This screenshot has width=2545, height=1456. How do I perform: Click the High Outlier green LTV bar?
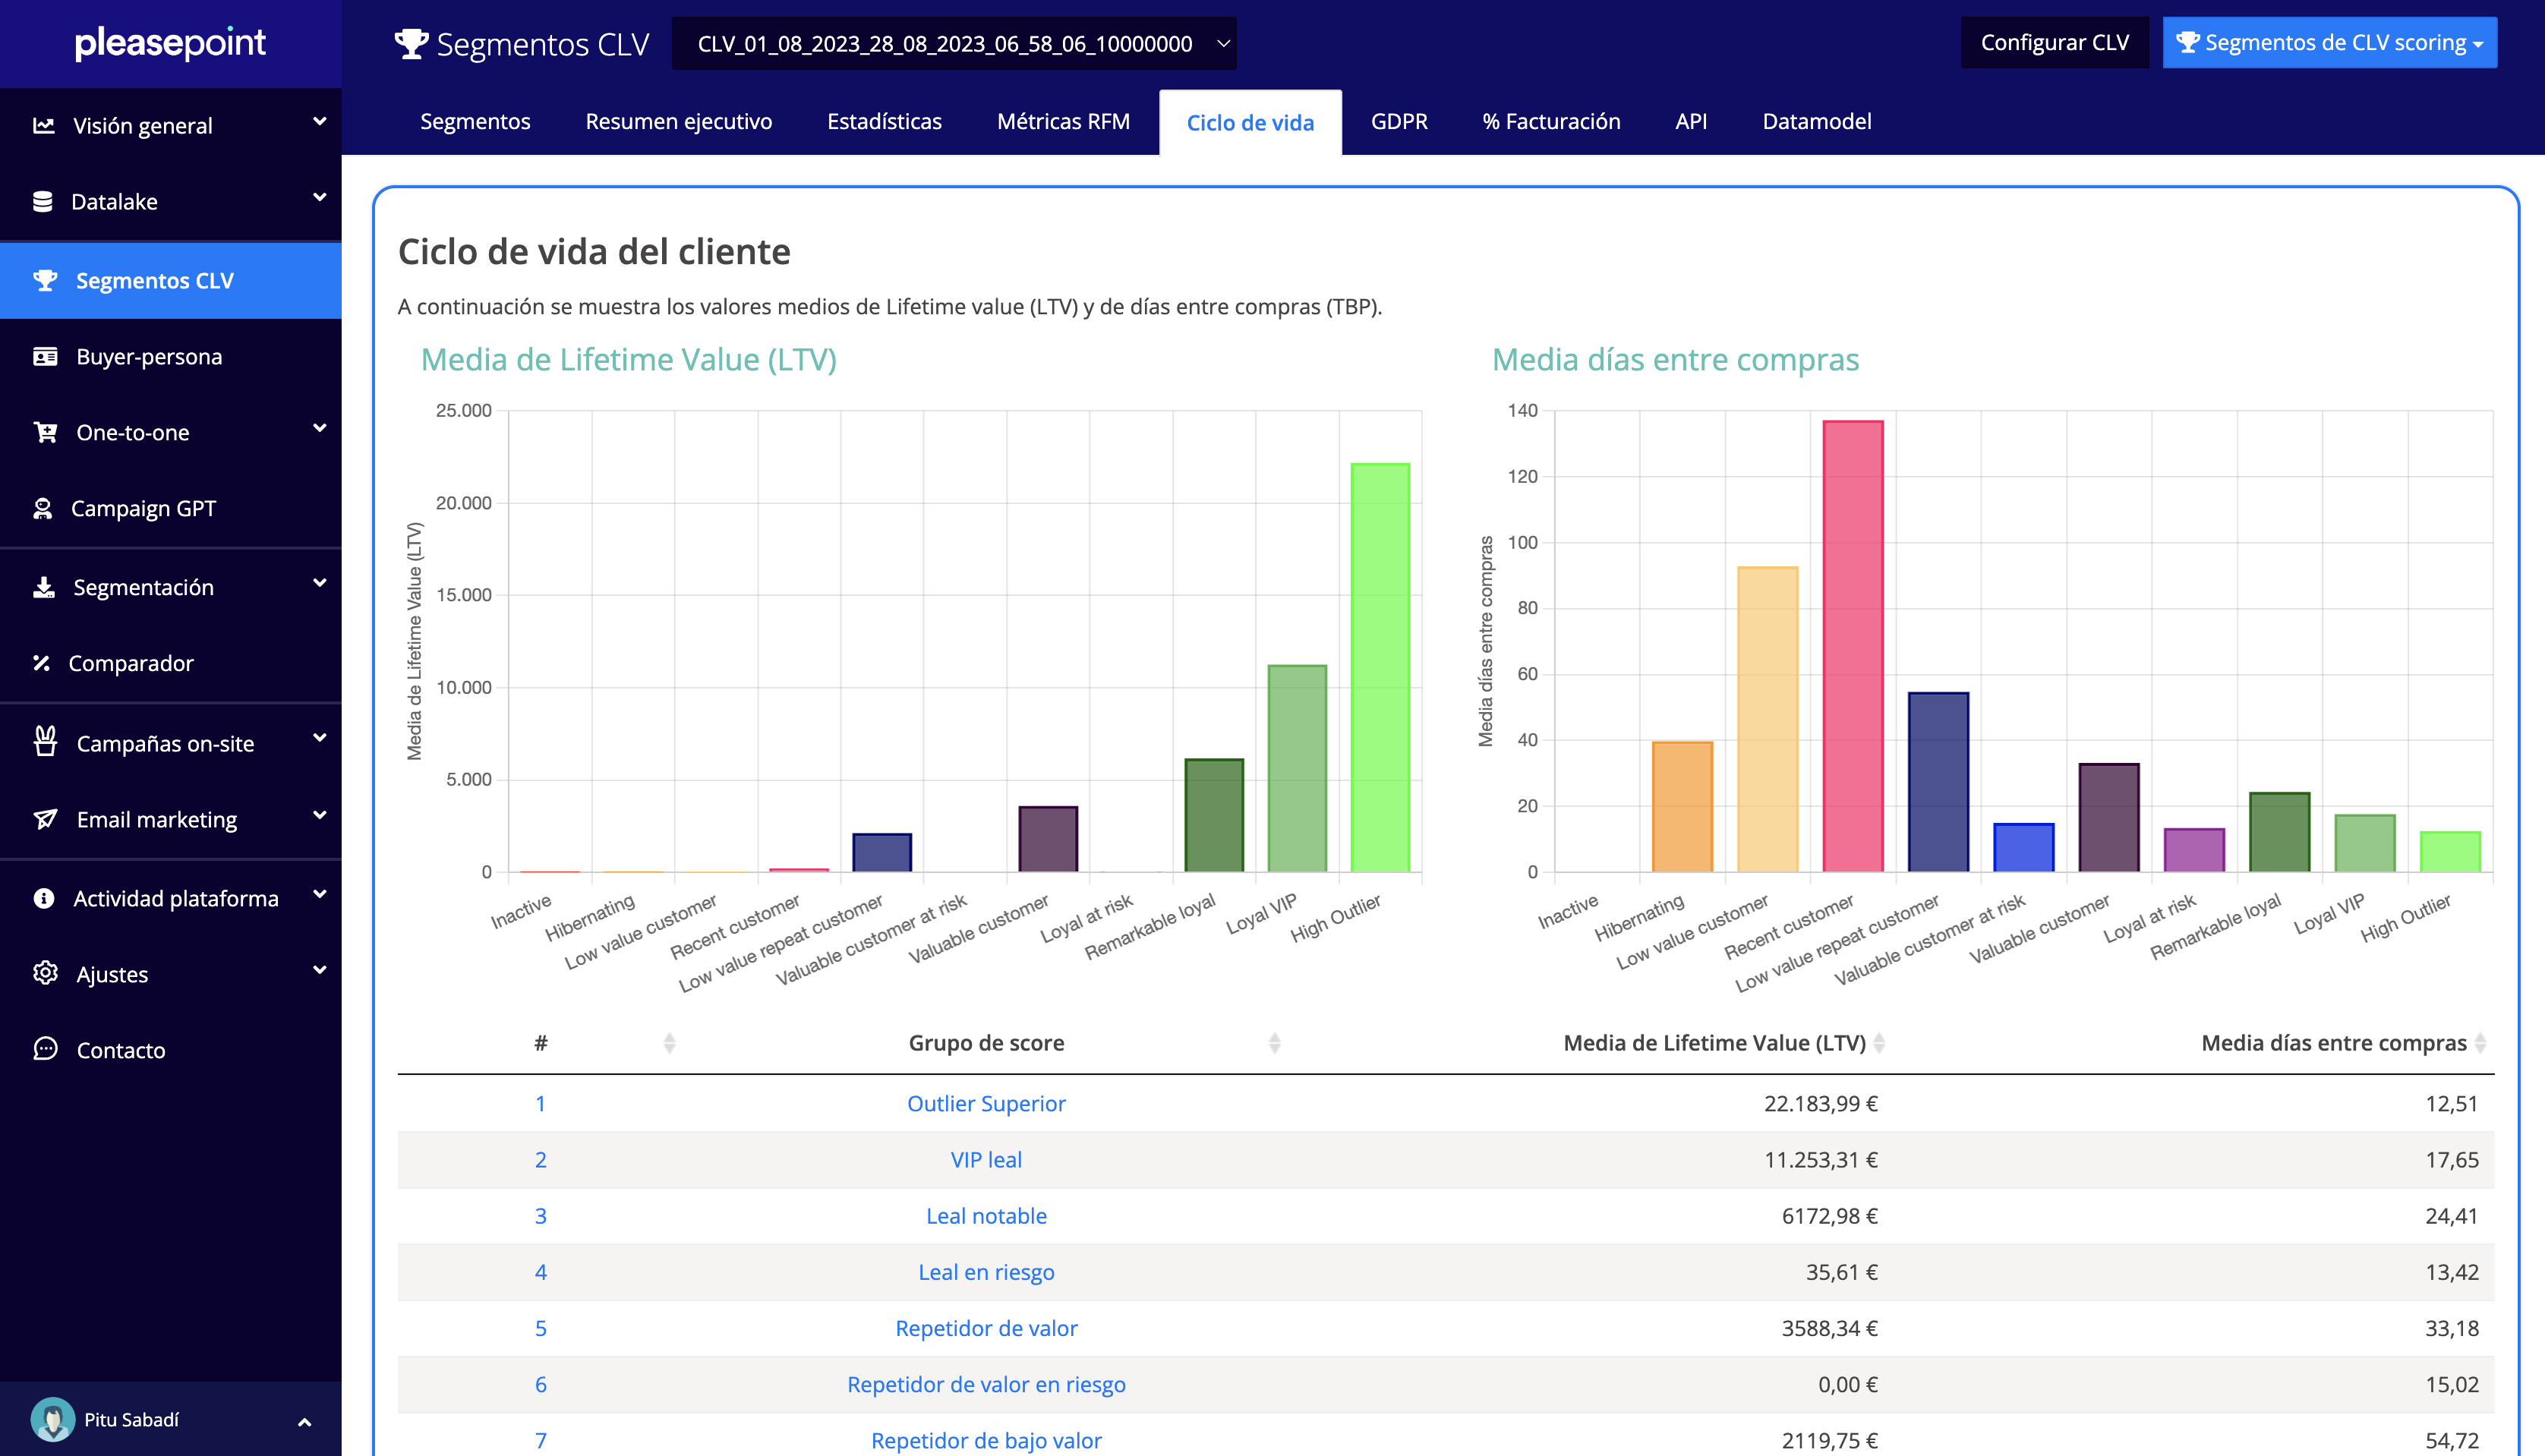click(x=1380, y=667)
